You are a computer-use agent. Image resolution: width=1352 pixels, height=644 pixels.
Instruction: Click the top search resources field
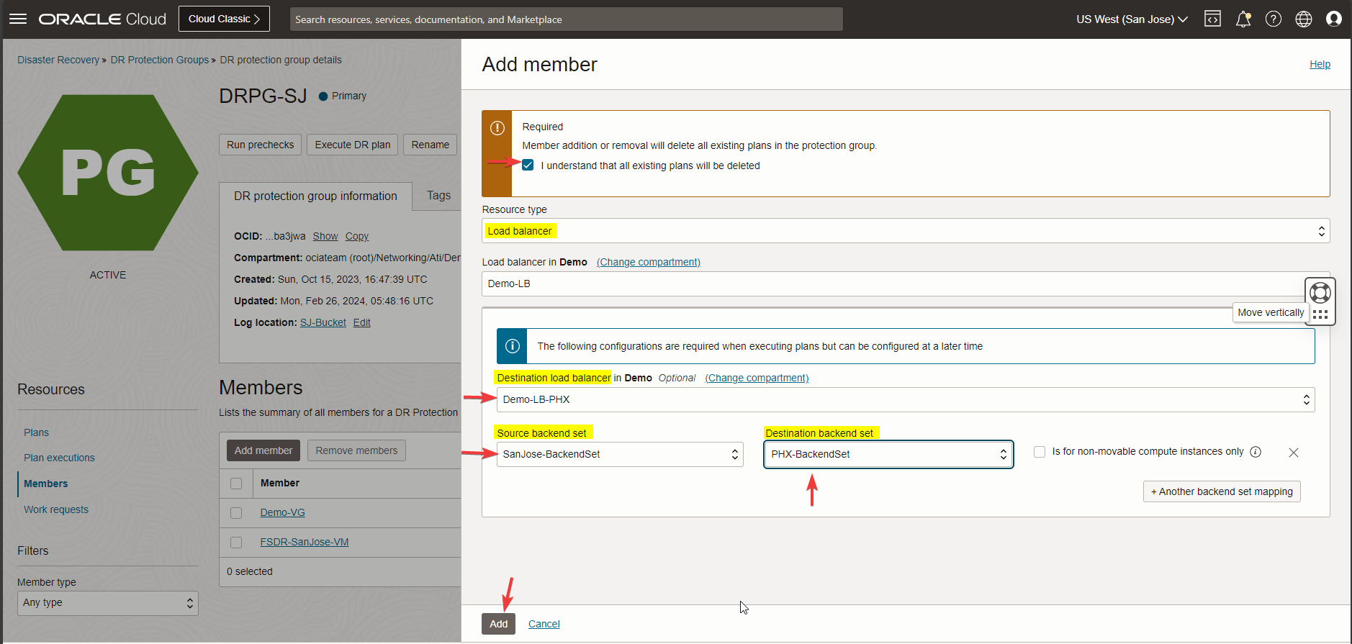point(566,19)
